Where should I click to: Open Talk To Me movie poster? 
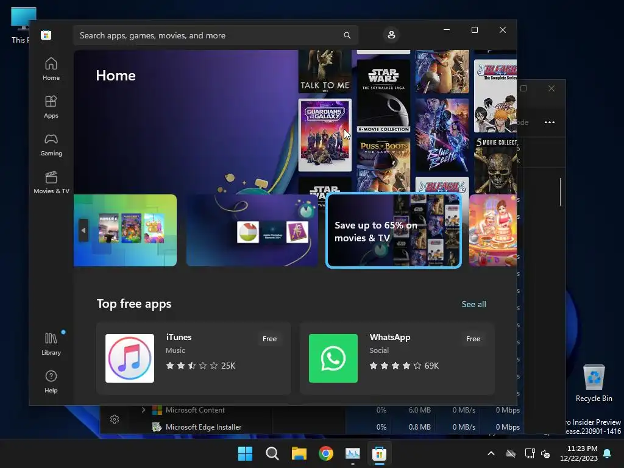click(x=325, y=71)
